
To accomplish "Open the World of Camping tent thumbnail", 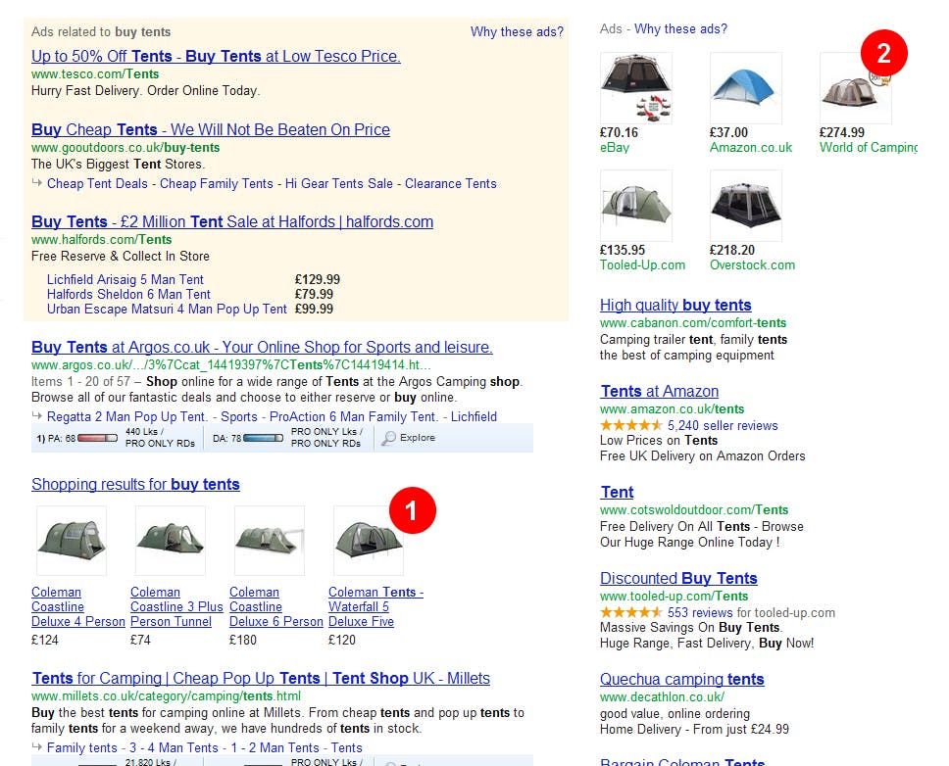I will coord(855,87).
